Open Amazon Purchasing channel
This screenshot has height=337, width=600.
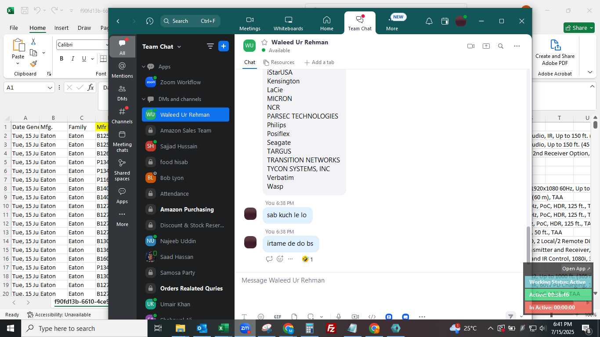[185, 209]
